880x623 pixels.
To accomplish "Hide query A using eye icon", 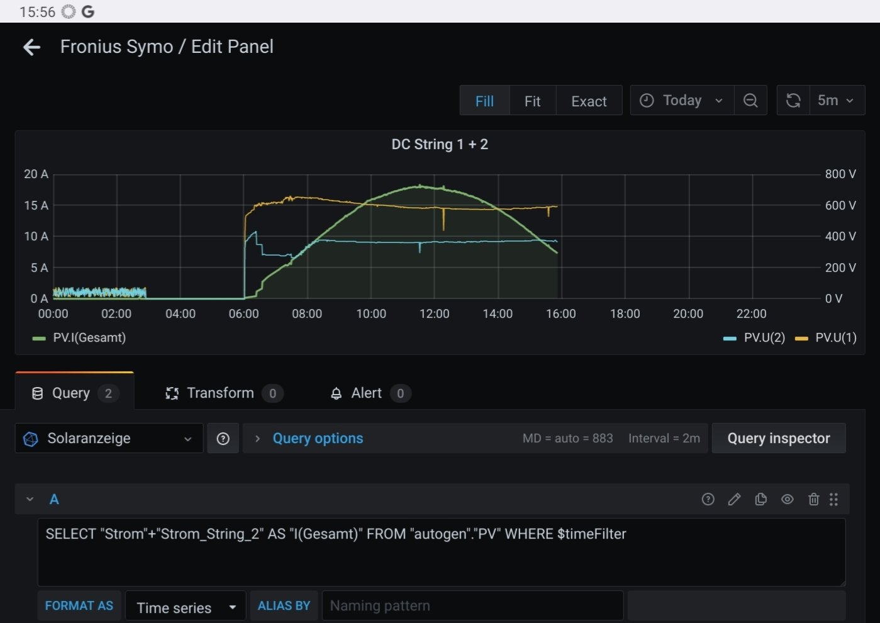I will (x=787, y=500).
